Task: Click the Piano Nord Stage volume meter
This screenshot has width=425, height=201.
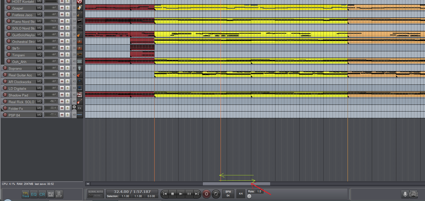Action: pos(51,21)
